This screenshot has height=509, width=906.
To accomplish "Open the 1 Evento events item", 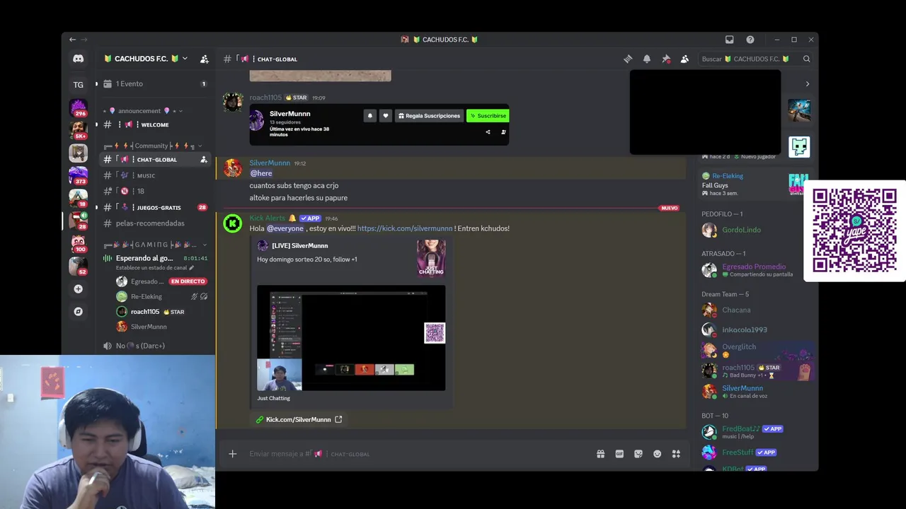I will tap(155, 84).
